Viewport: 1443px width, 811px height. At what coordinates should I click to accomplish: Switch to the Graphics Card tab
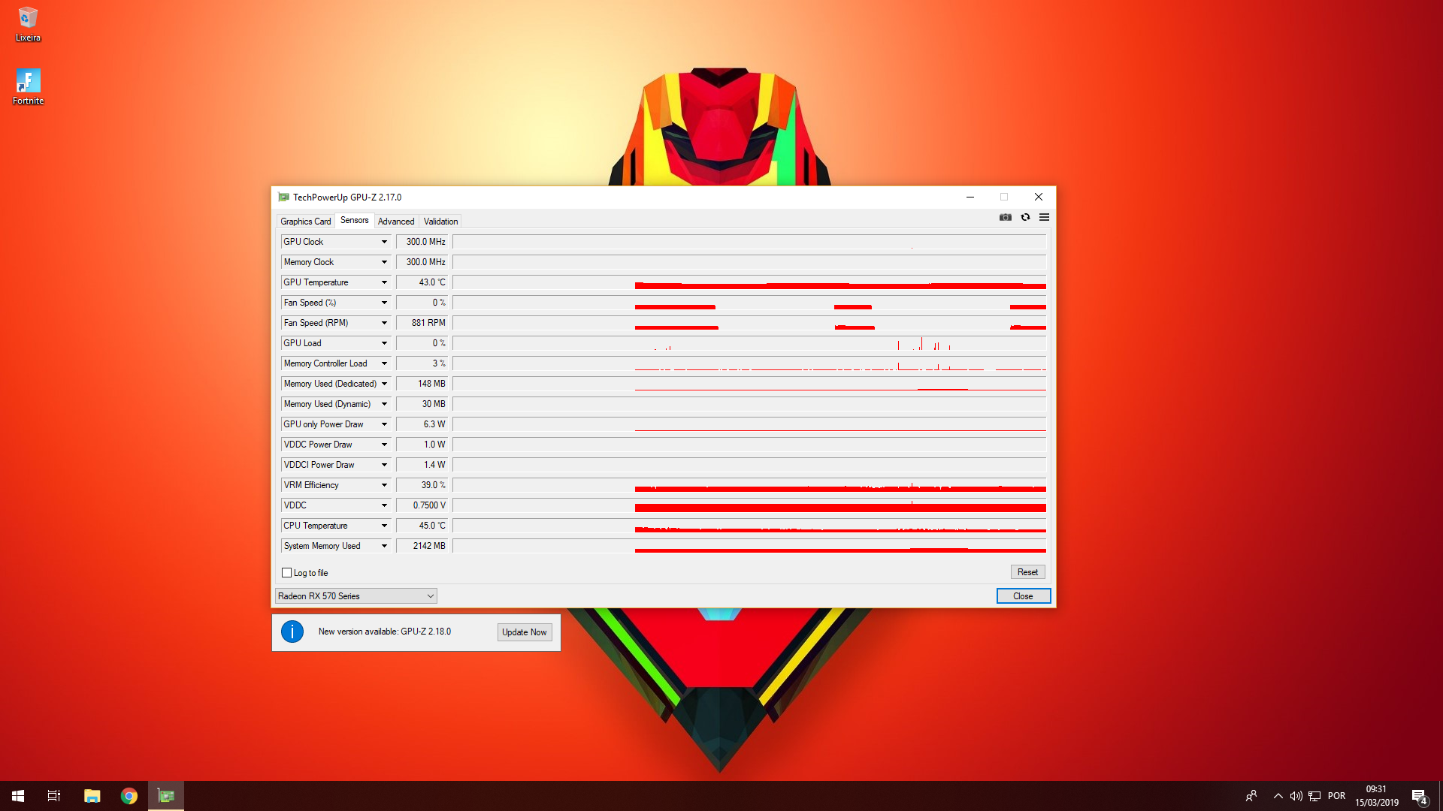[305, 222]
